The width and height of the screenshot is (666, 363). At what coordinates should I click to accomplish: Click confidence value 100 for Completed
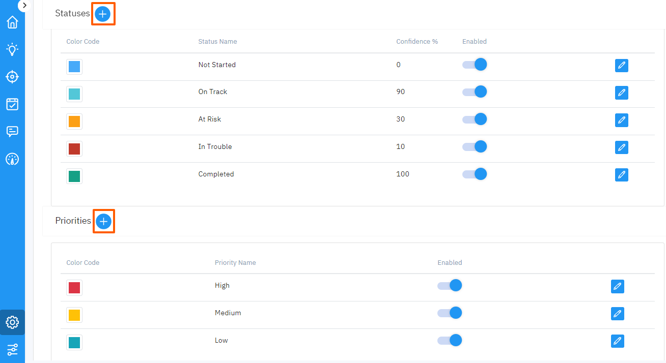point(403,174)
